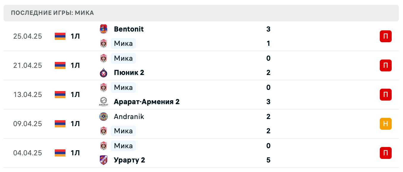Click the red П badge for the Bentonit match
The image size is (403, 172).
386,36
